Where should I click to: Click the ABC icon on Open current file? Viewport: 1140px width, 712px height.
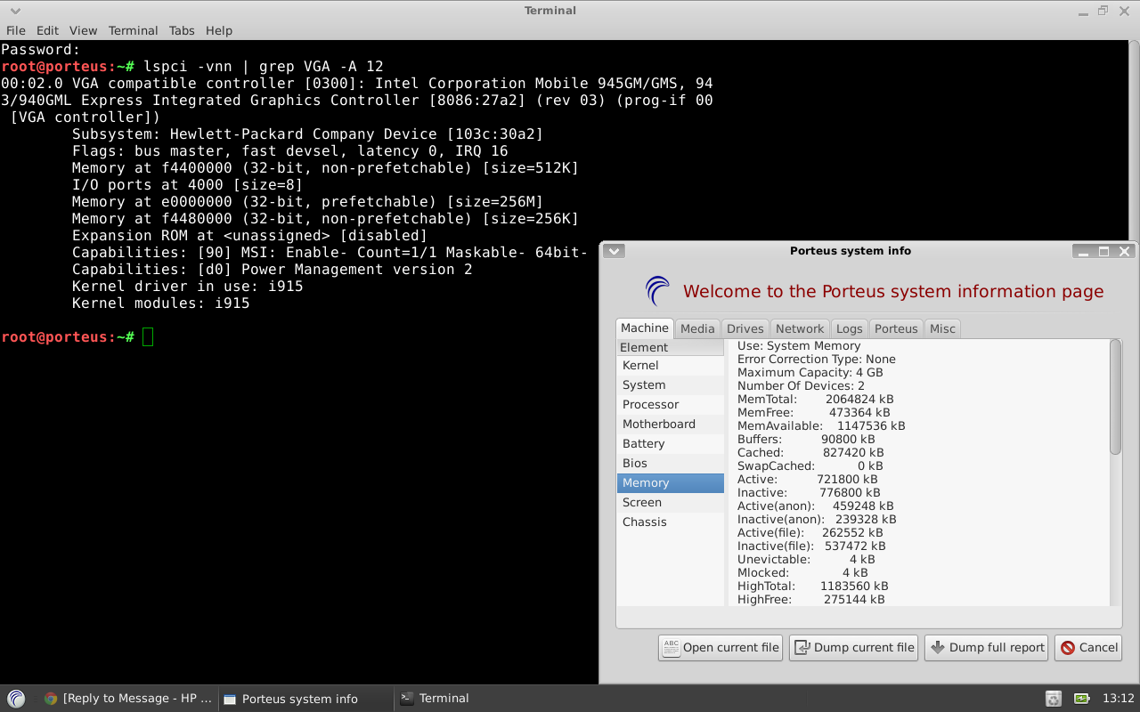point(671,647)
